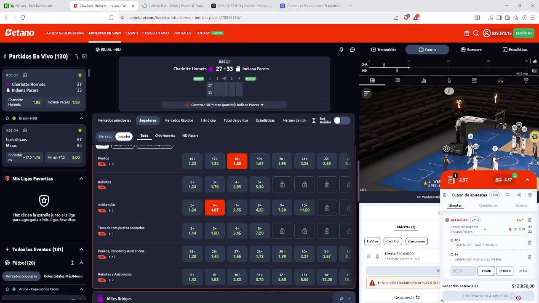Click the panel layout icon beside Partidos En Vivo

(x=84, y=56)
